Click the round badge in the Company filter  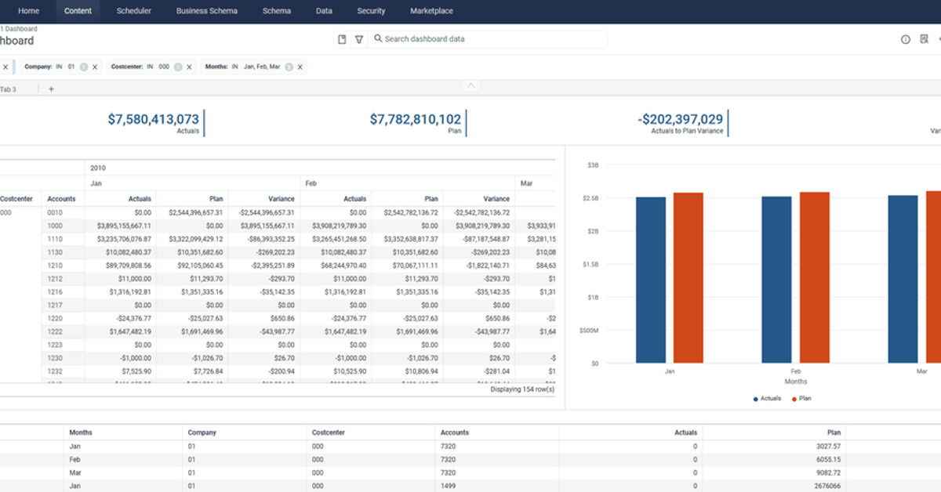[84, 67]
